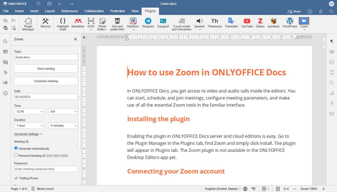Open table settings in right sidebar
337x192 pixels.
pos(332,52)
